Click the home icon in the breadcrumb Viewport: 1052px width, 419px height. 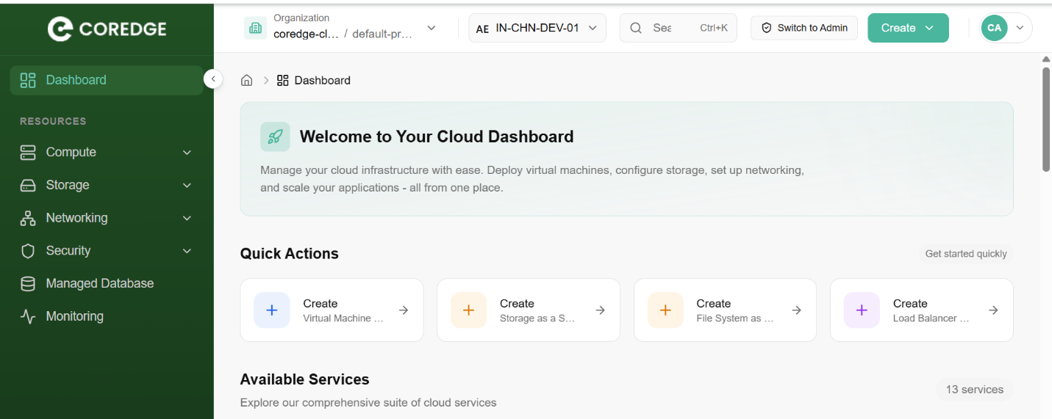[x=247, y=81]
